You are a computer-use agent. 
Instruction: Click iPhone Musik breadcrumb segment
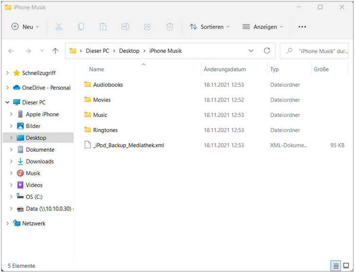pyautogui.click(x=166, y=51)
